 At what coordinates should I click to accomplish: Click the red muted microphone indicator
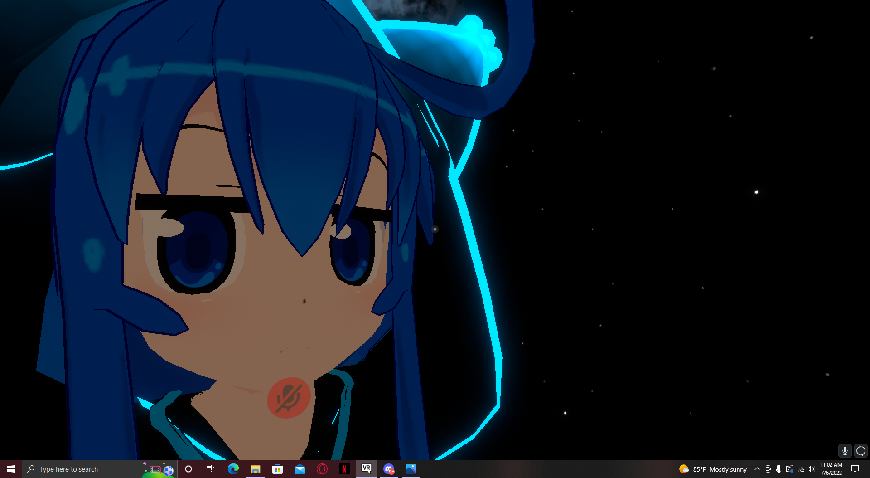289,397
